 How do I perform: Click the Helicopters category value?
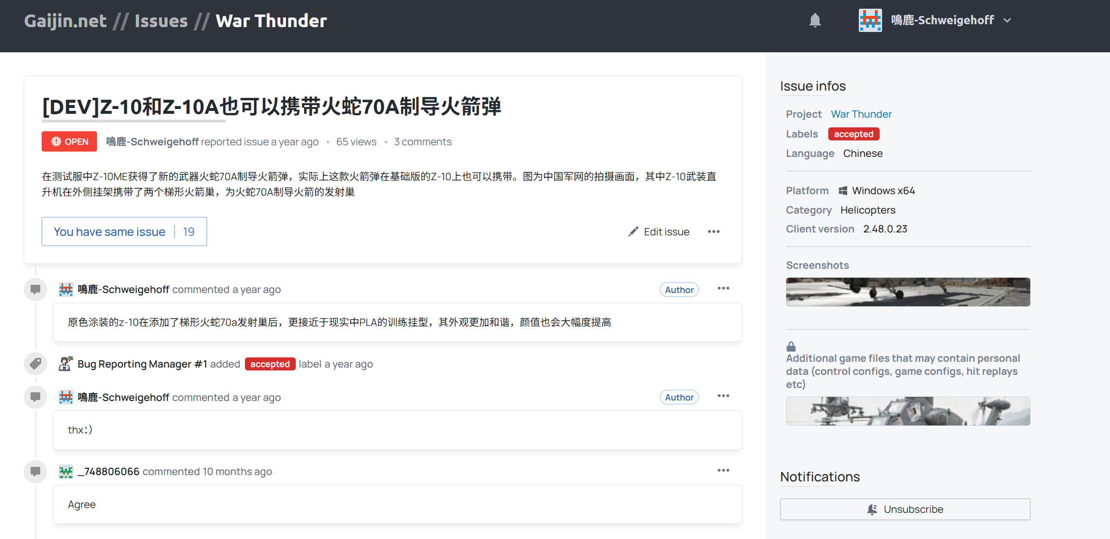pyautogui.click(x=868, y=210)
